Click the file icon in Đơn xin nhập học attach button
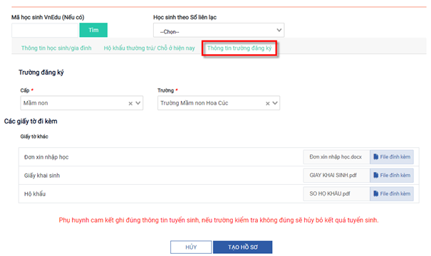Viewport: 431px width, 256px height. point(375,157)
